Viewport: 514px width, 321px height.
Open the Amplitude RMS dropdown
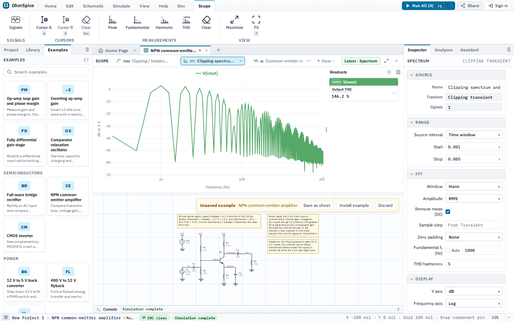point(474,199)
